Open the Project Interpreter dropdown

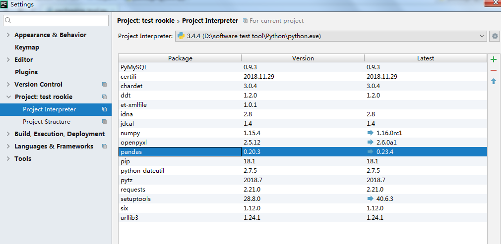point(483,36)
